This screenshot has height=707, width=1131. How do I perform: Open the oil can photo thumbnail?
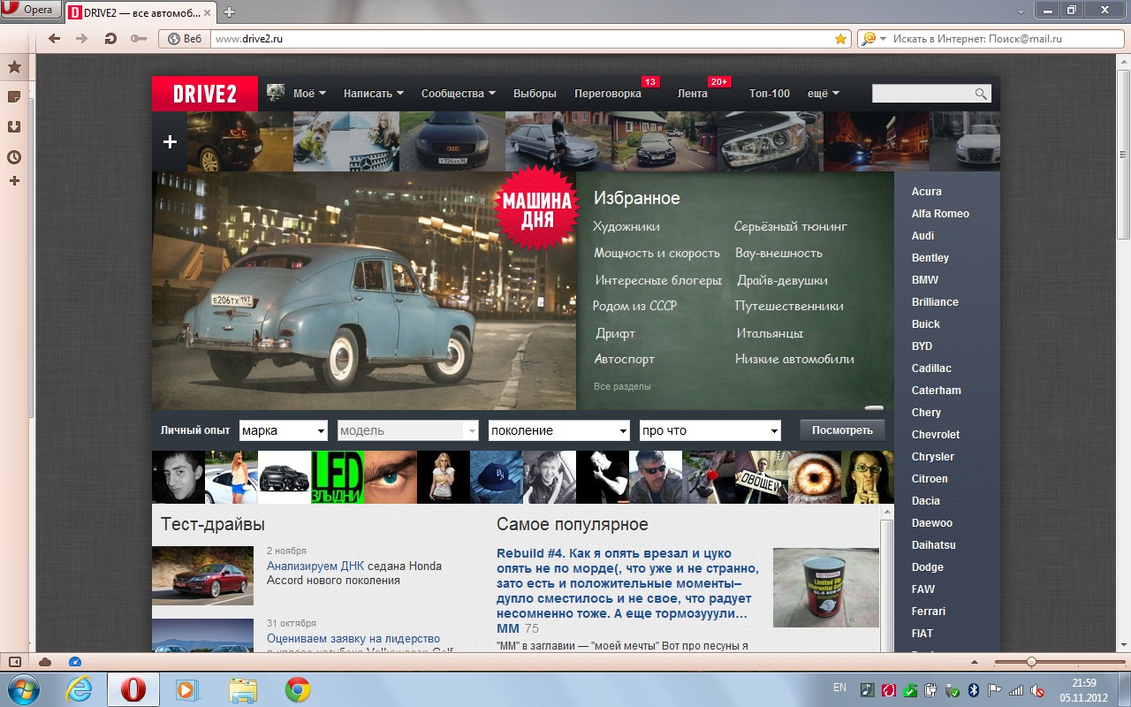826,588
